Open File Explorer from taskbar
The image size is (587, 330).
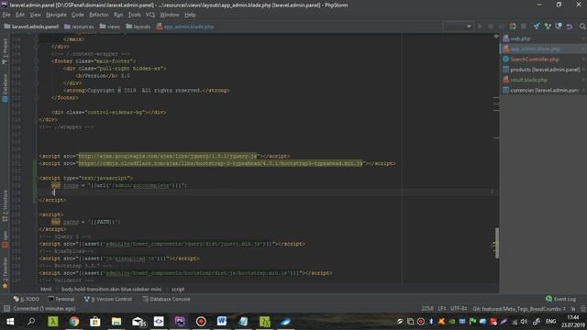(x=116, y=322)
